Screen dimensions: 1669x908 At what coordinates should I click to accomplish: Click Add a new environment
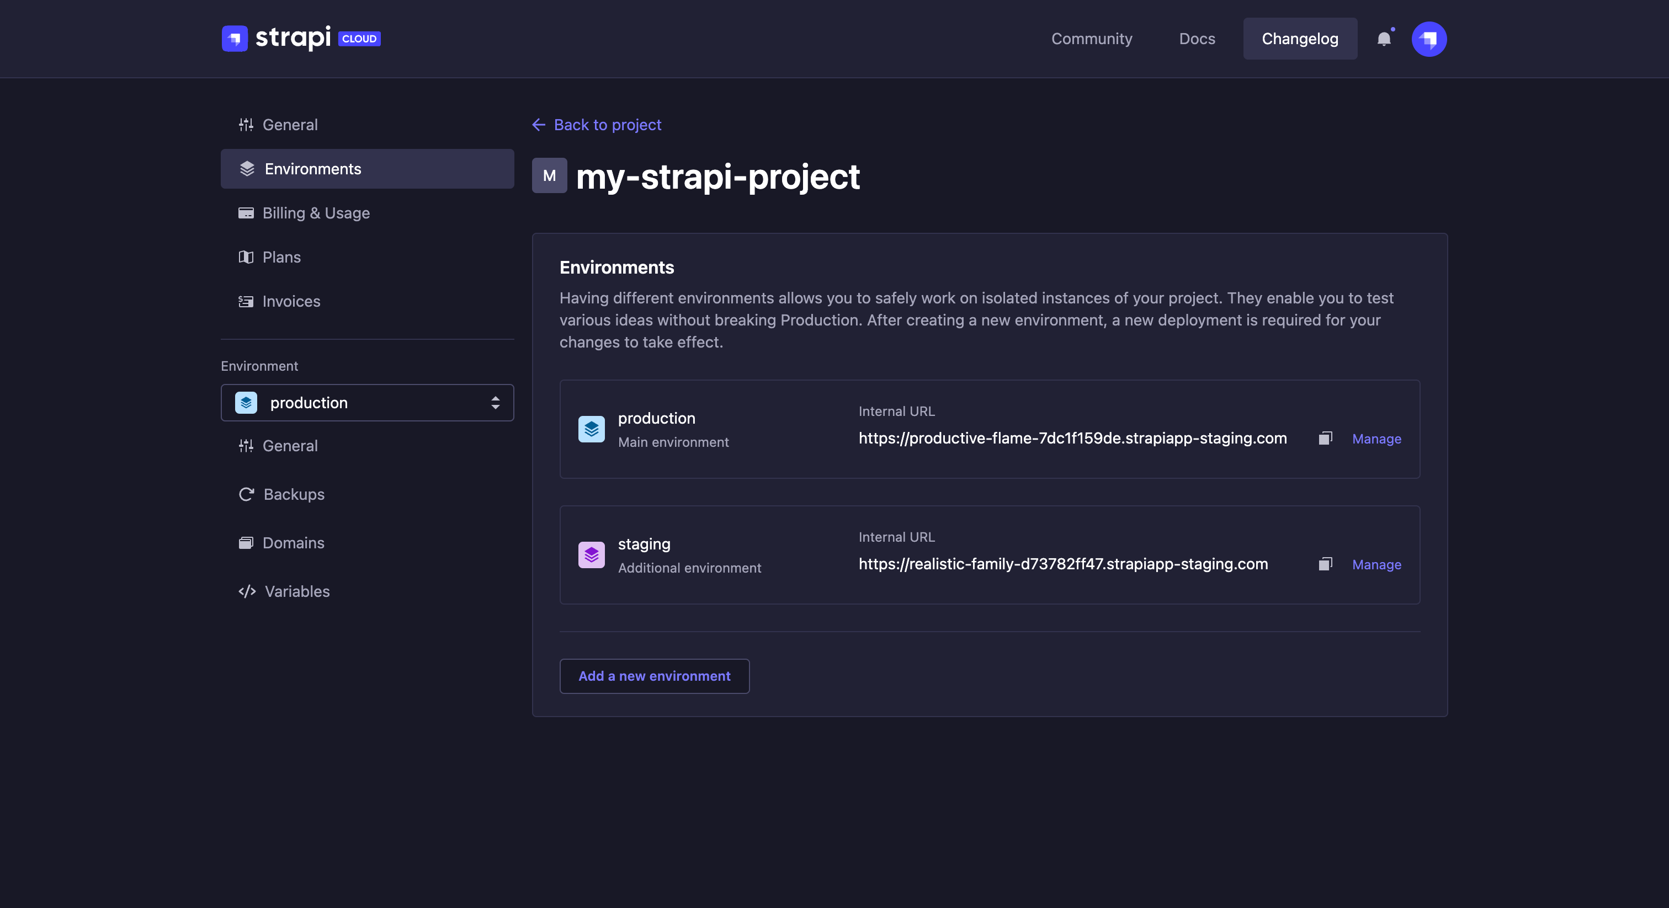[653, 676]
